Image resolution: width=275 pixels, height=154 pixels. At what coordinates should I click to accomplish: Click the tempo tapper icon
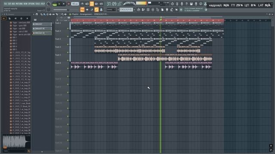(172, 10)
